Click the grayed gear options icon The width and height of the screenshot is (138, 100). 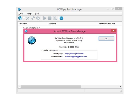[38, 18]
